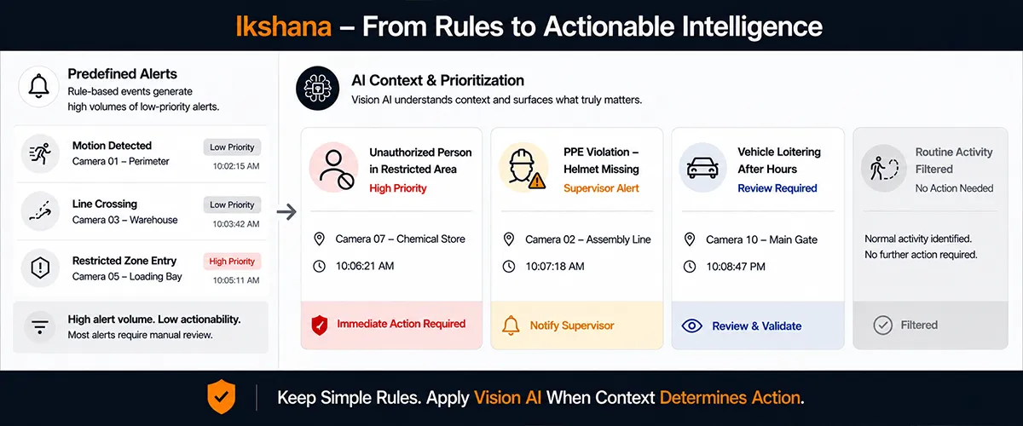Open the Line Crossing Camera 03 alert
Viewport: 1023px width, 426px height.
point(141,212)
